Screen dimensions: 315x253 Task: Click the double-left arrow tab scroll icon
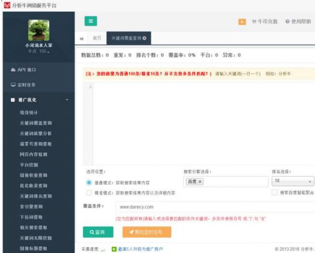(81, 38)
